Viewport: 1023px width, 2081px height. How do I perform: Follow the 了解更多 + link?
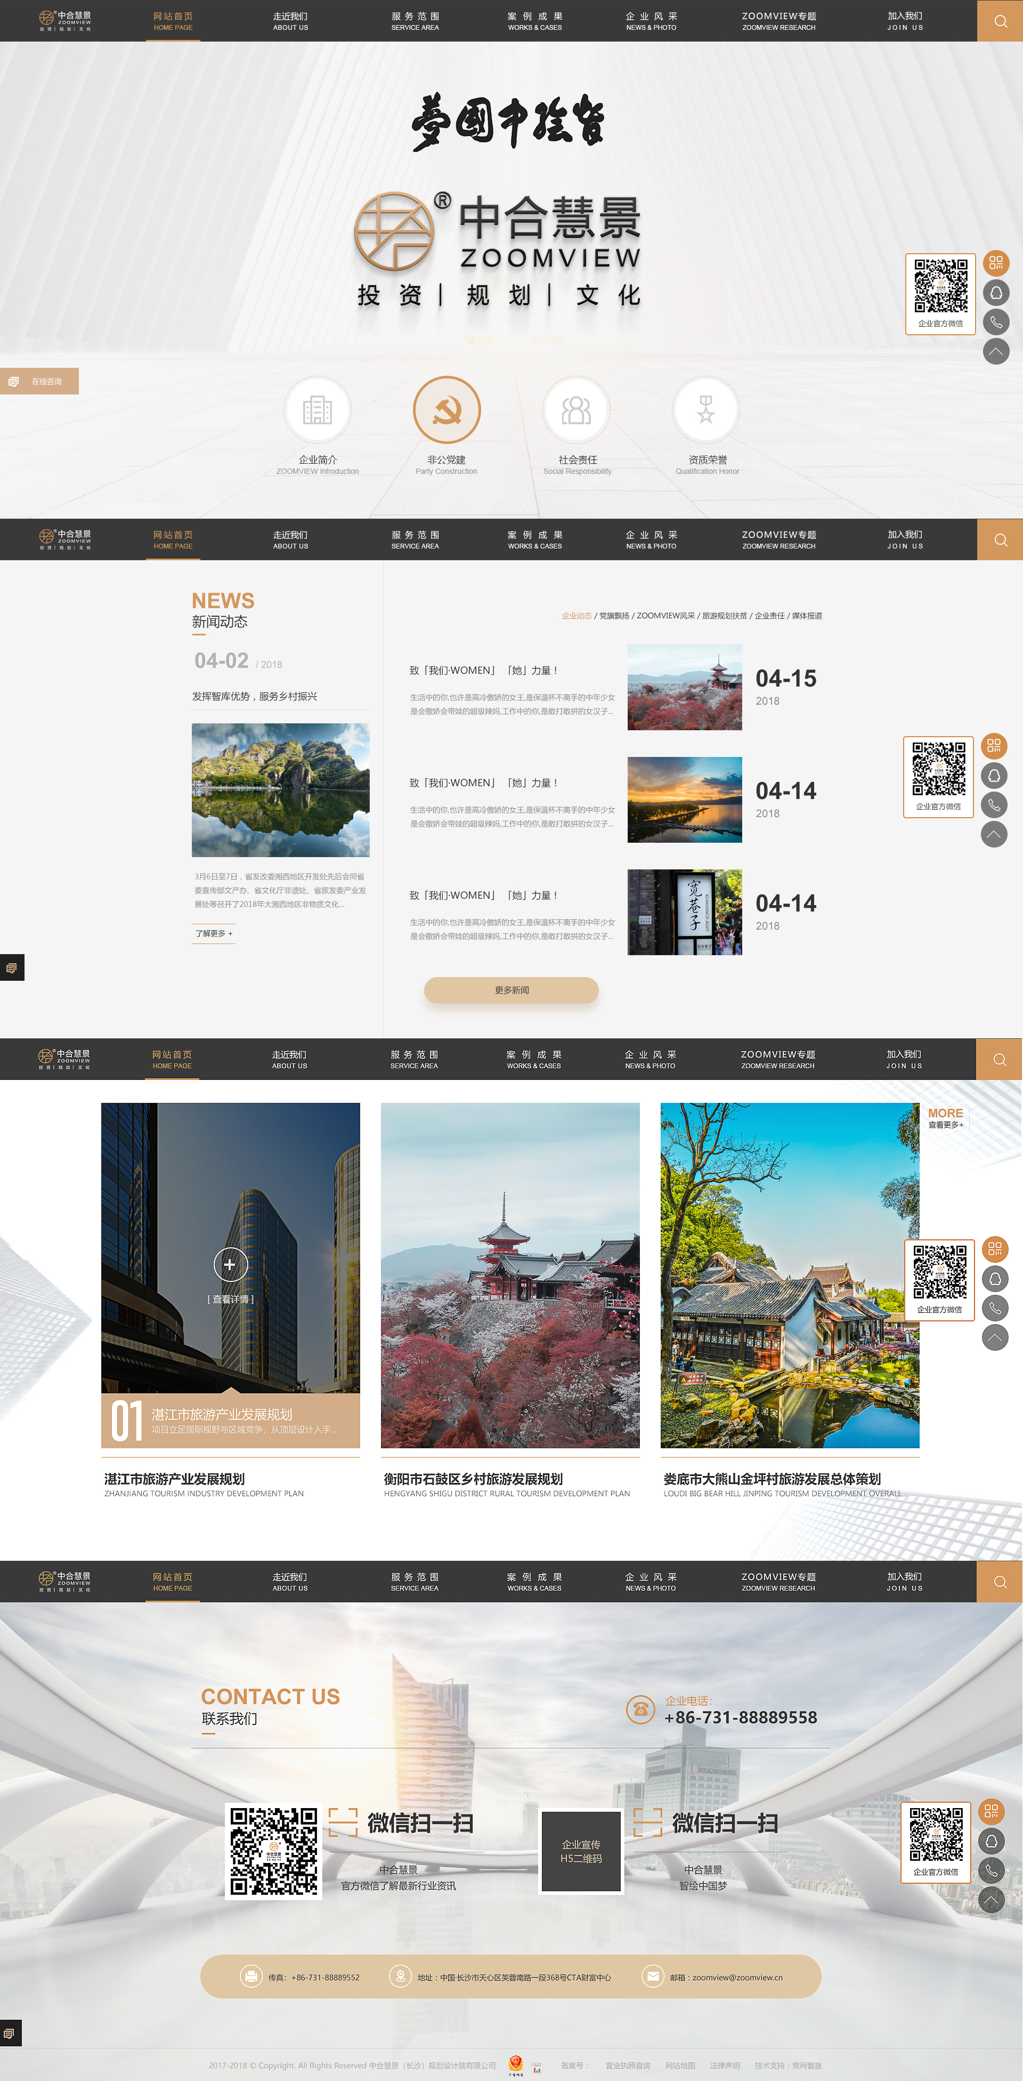click(x=214, y=933)
